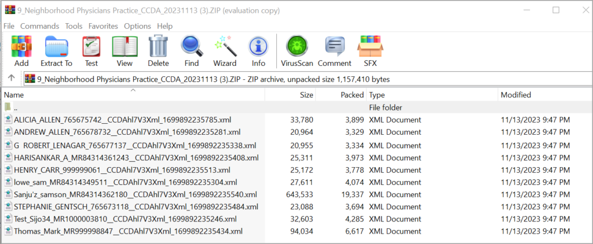Select the ALICIA_ALLEN xml file
Screen dimensions: 593x244
123,120
